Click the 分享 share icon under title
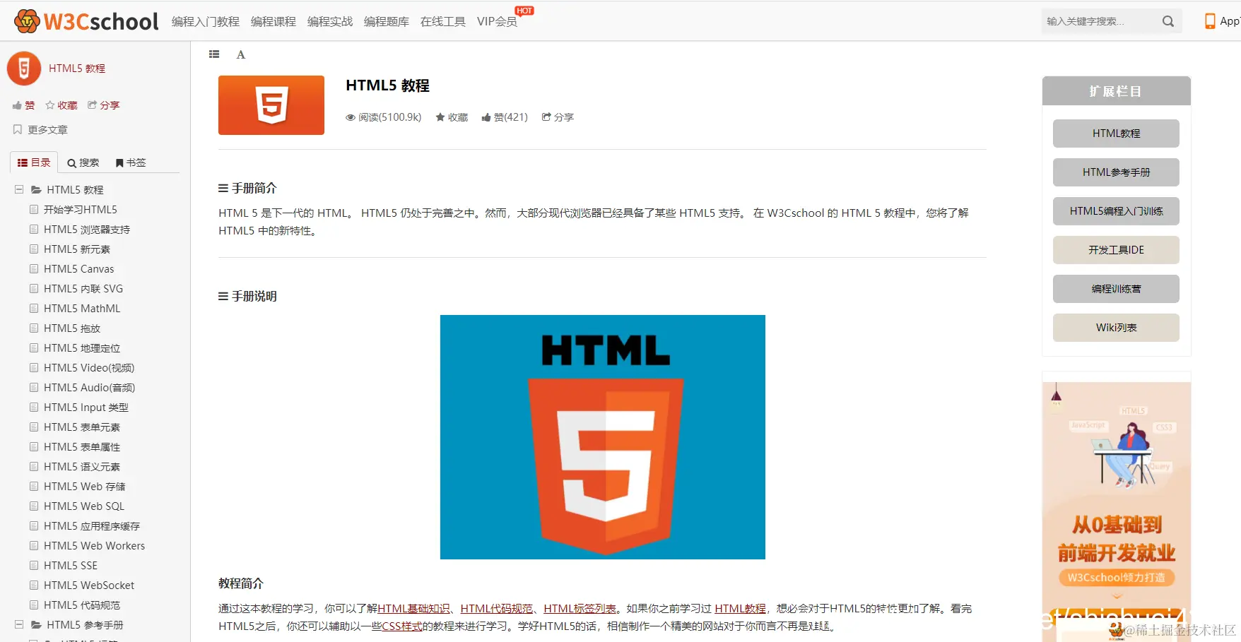This screenshot has height=642, width=1241. pos(546,117)
